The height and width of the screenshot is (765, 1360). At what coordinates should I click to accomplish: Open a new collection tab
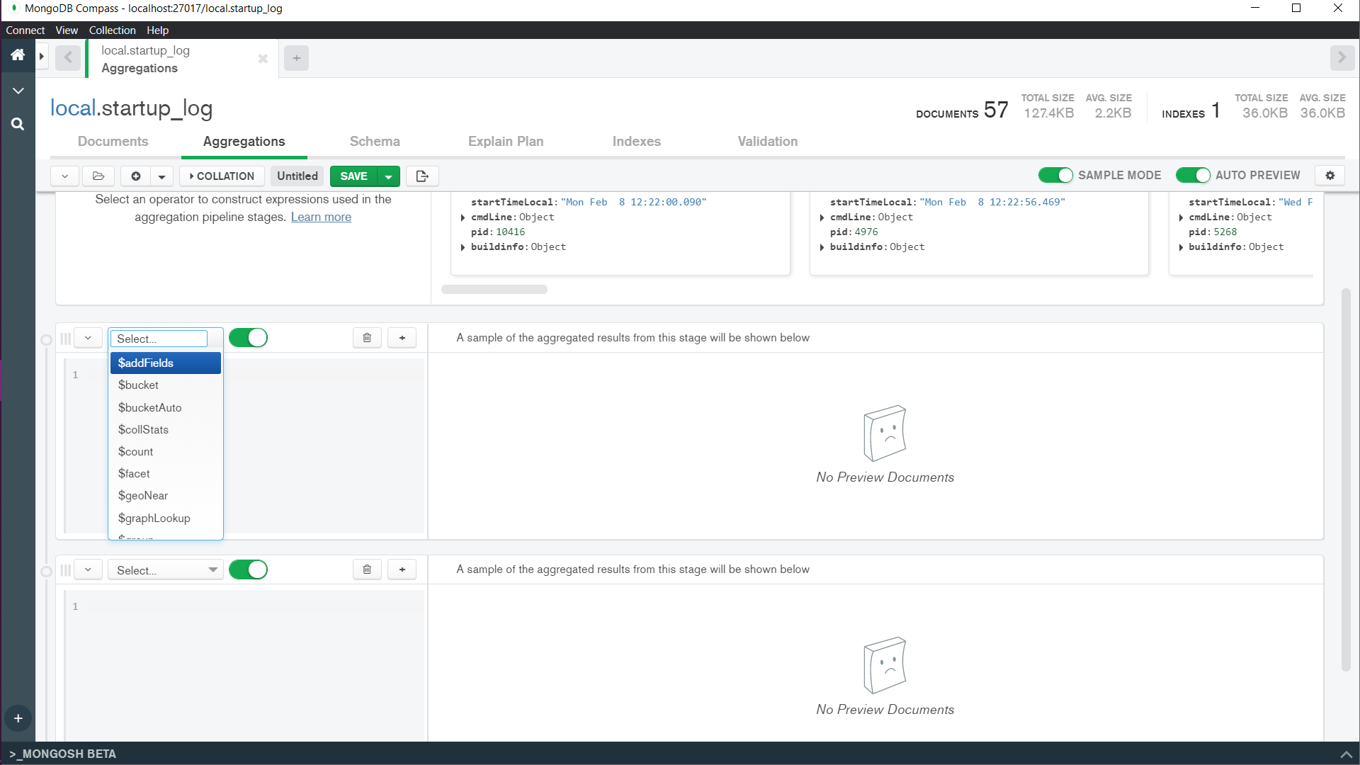click(297, 58)
